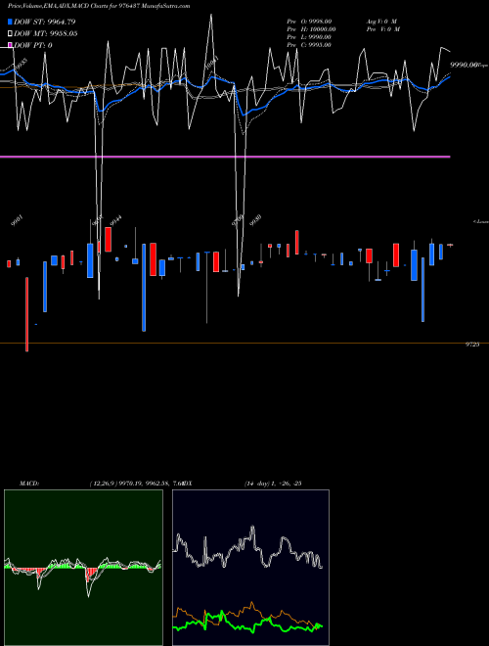Click the 'Pre C: 9993.00' value
Image resolution: width=489 pixels, height=646 pixels.
[309, 45]
